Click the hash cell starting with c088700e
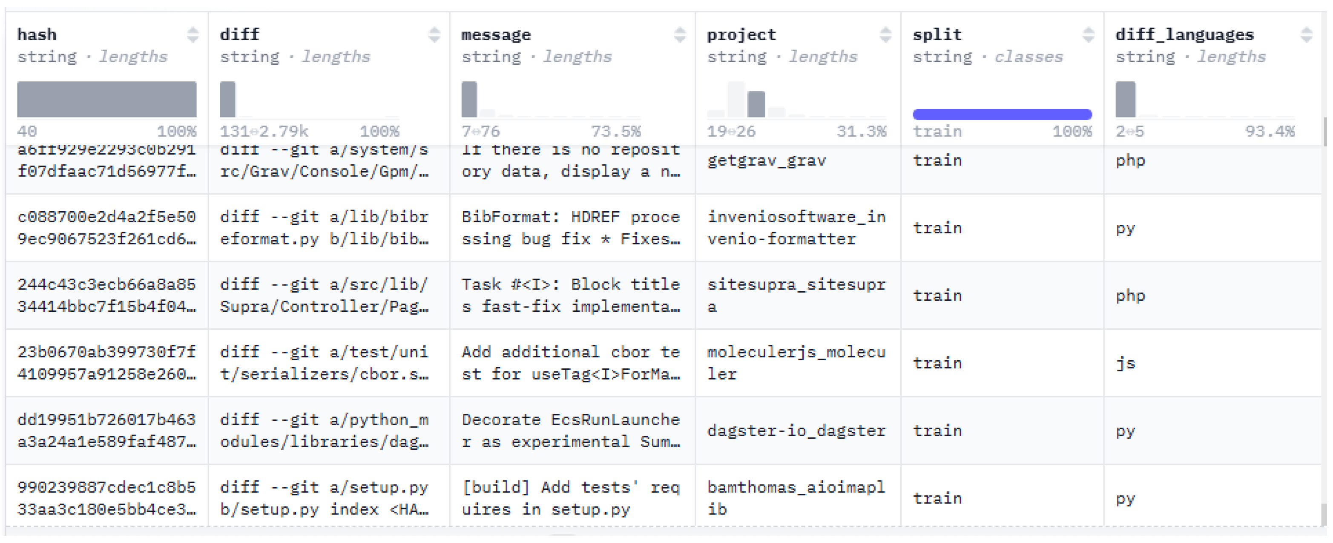This screenshot has height=543, width=1333. [106, 228]
